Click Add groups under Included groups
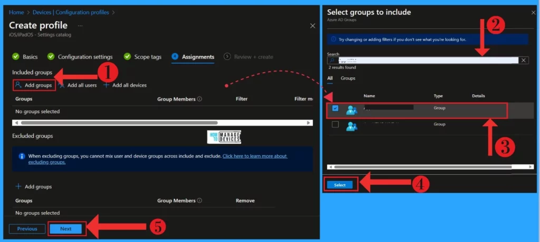Viewport: 540px width, 242px height. pos(34,85)
